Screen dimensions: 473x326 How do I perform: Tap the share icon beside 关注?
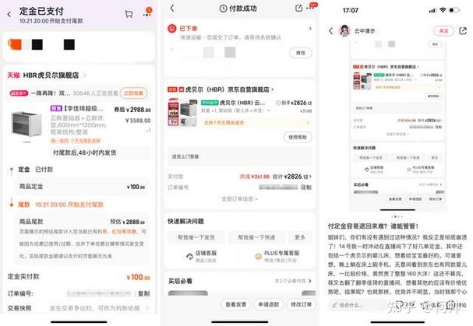click(x=463, y=30)
